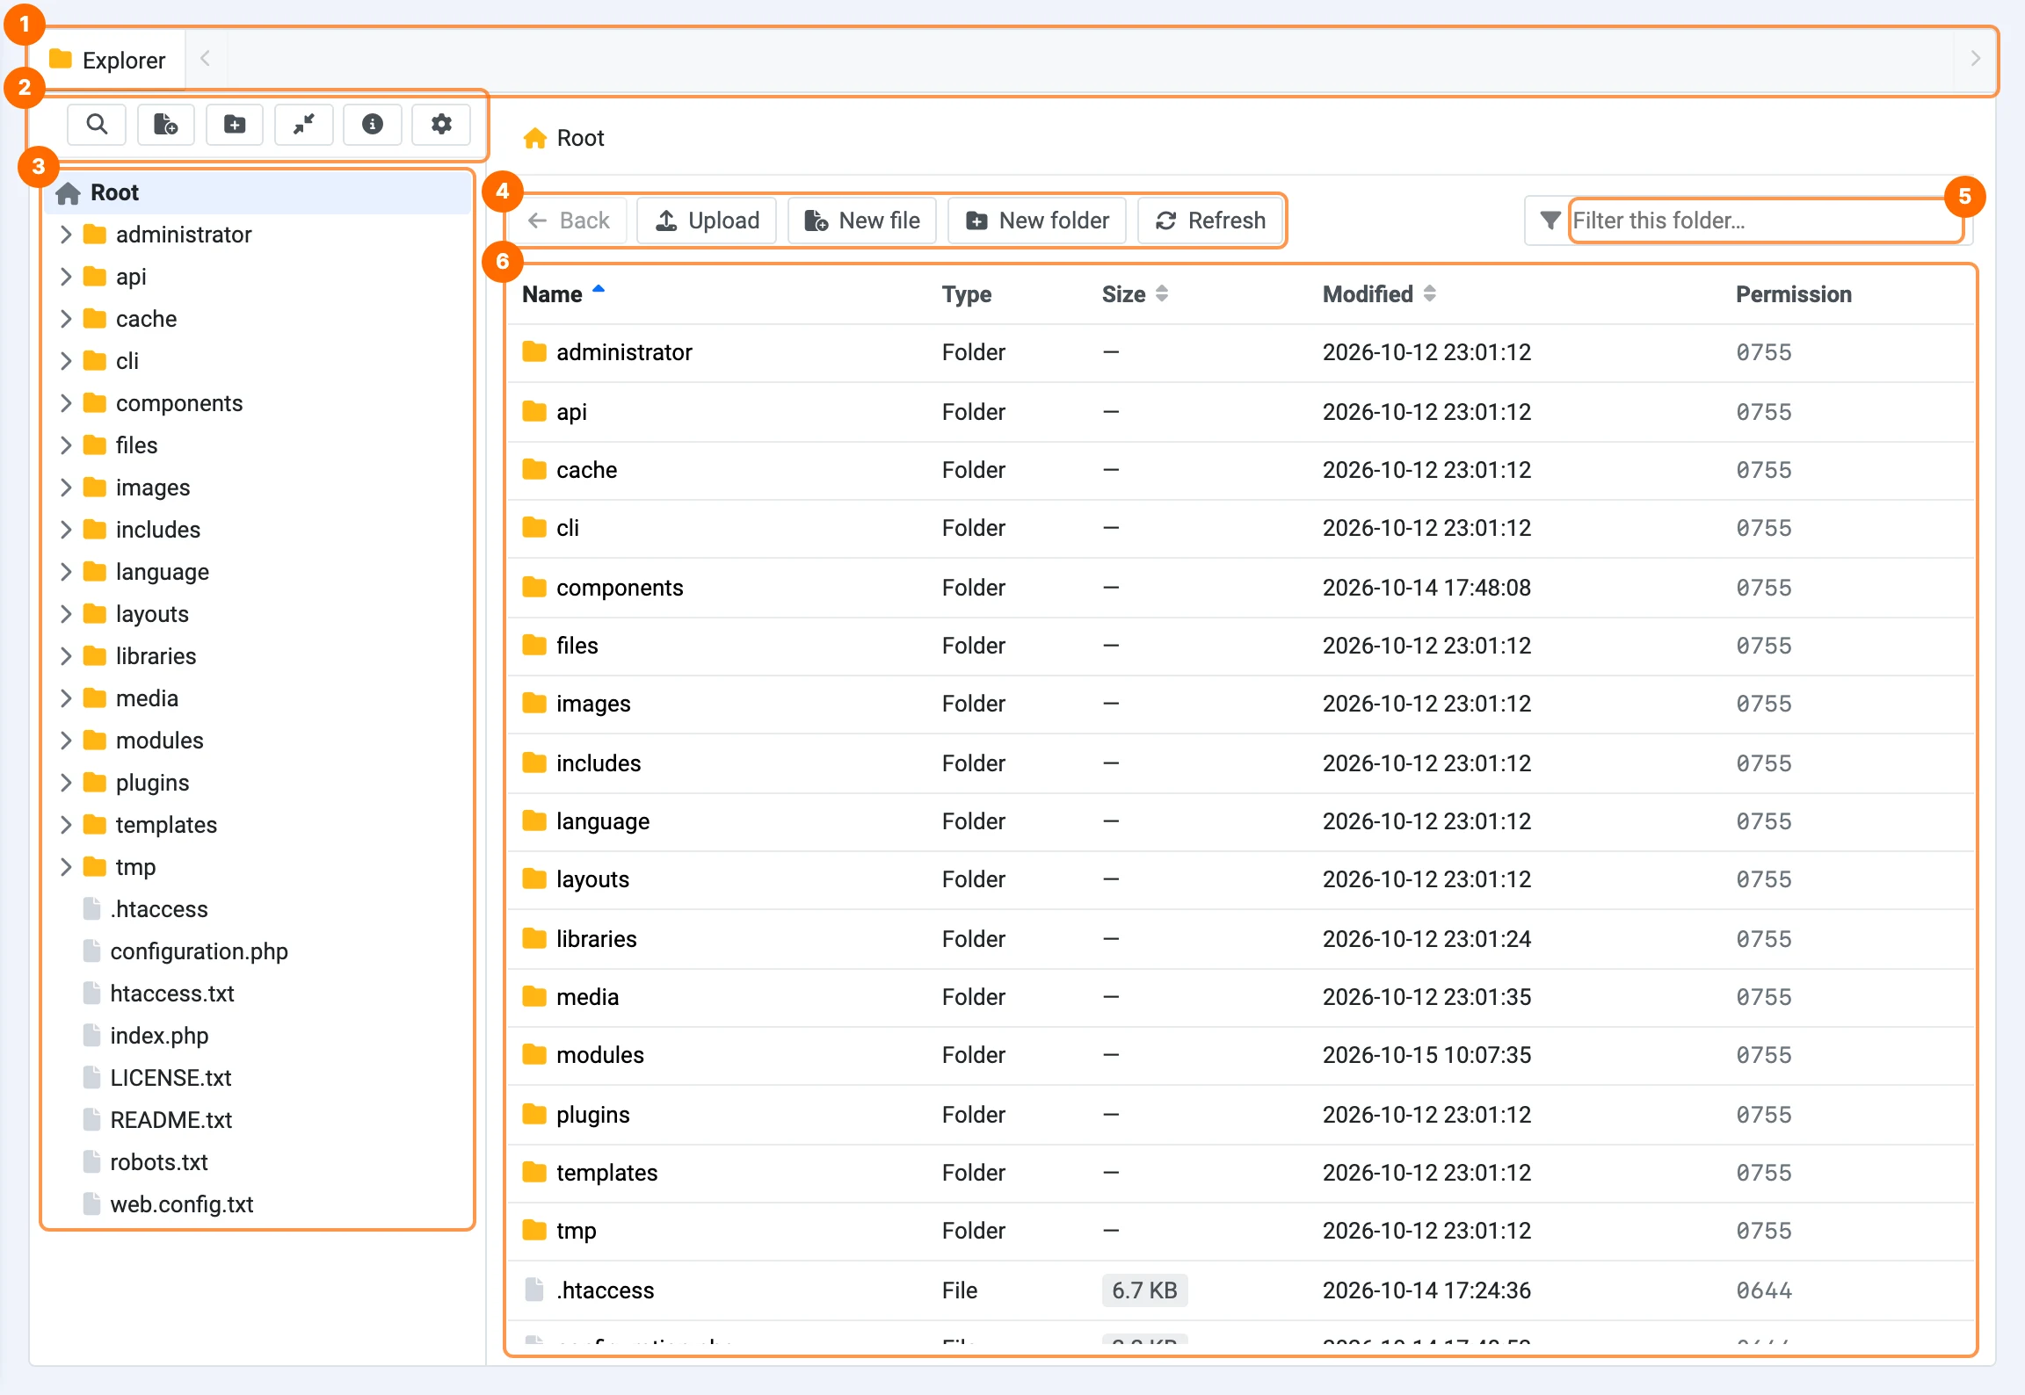Click the New file button

[862, 220]
